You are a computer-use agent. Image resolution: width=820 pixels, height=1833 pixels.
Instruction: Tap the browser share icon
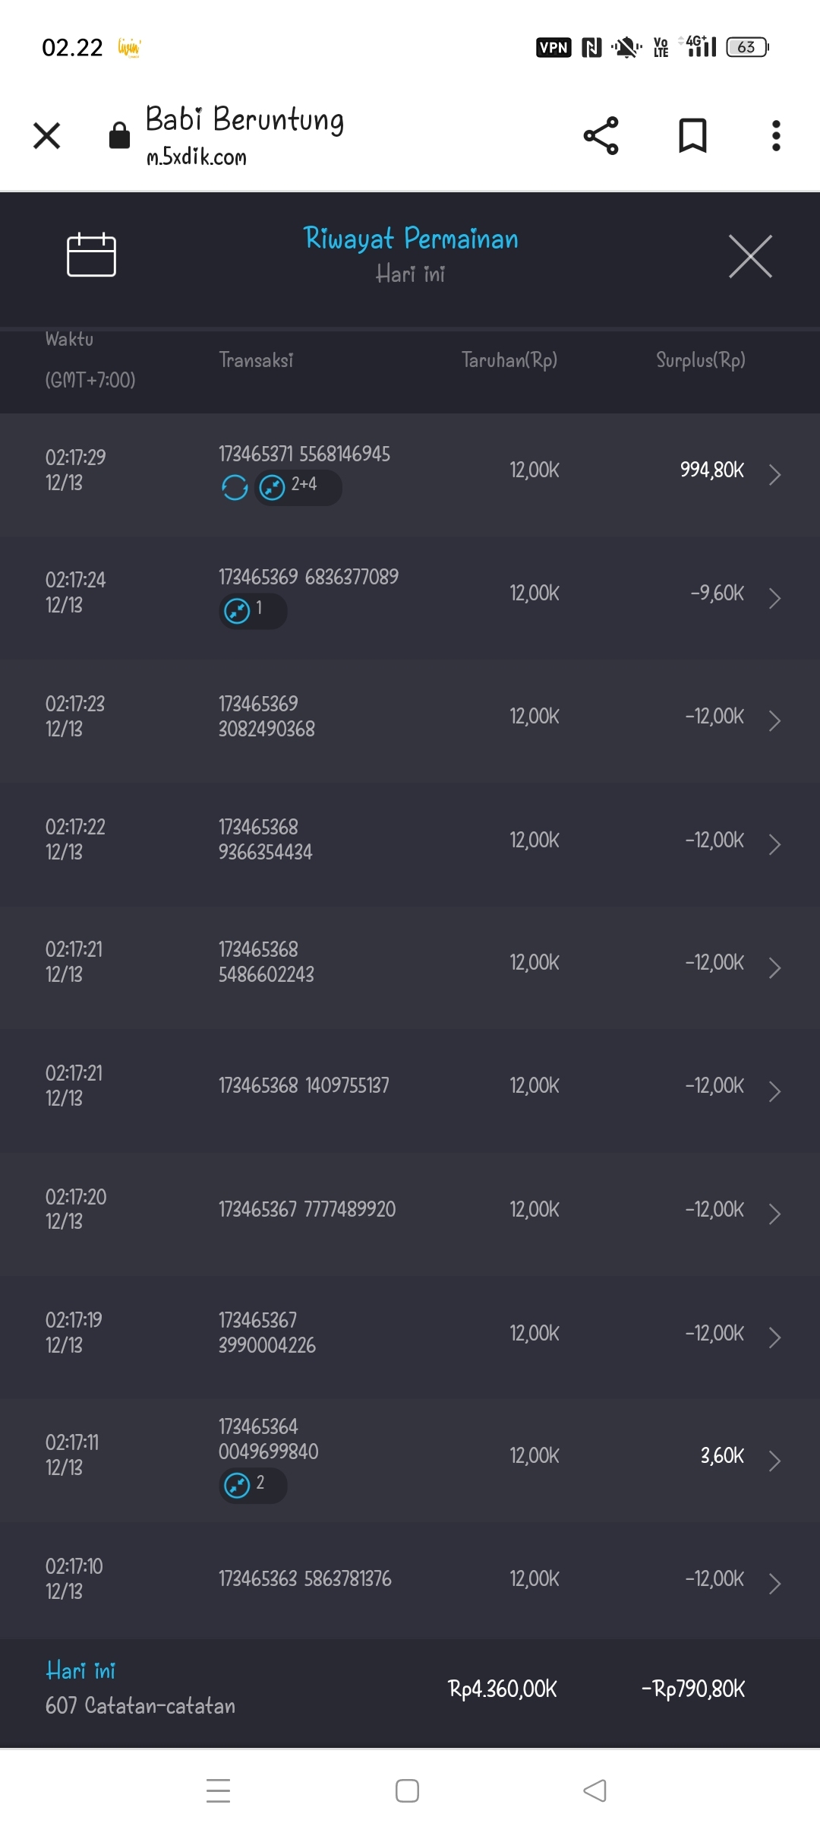[601, 136]
